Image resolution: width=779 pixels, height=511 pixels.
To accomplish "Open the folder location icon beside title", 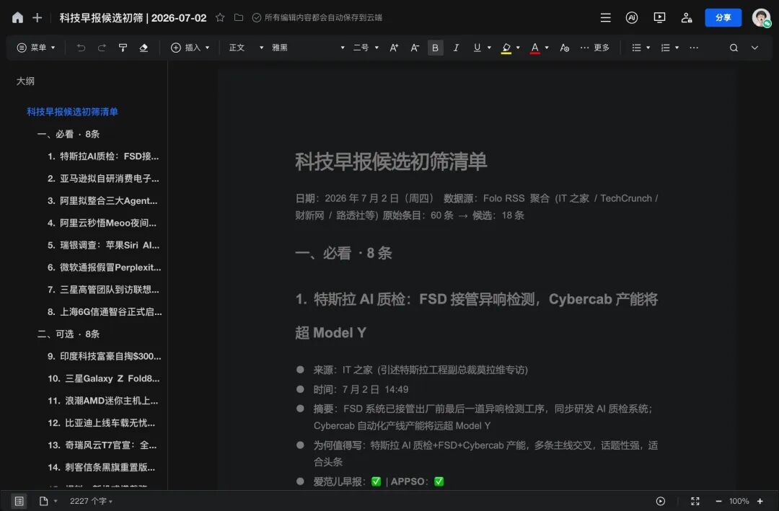I will 239,18.
